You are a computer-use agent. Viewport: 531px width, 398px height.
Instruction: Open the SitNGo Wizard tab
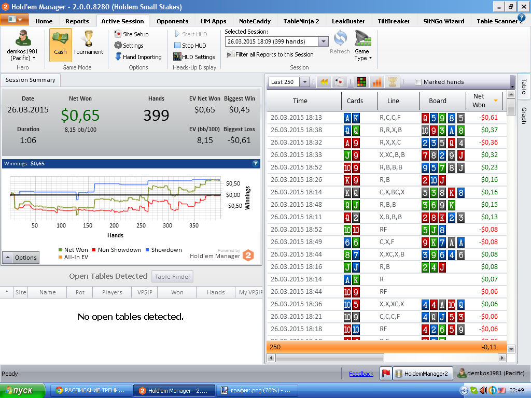coord(444,21)
